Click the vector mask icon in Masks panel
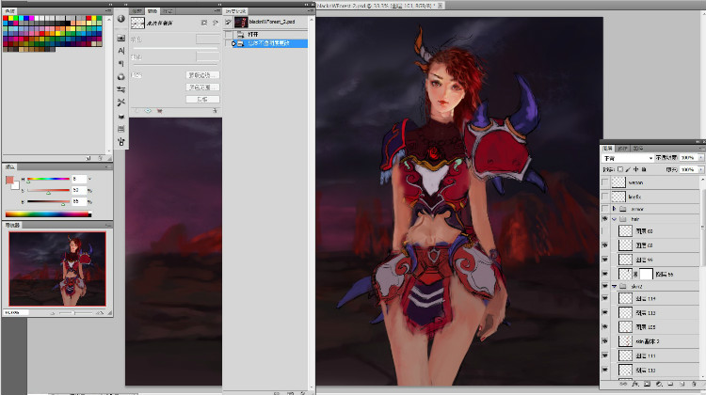 click(x=216, y=23)
